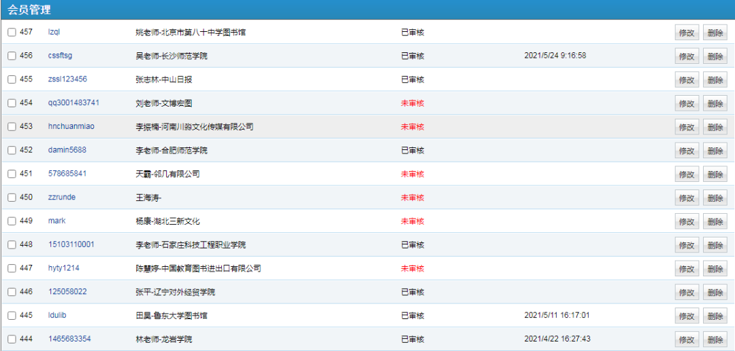This screenshot has width=735, height=351.
Task: Open the lzql username link
Action: pyautogui.click(x=54, y=32)
